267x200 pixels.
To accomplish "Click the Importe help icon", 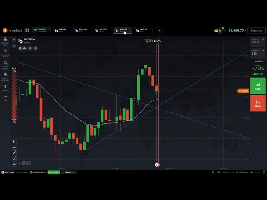I will click(x=263, y=50).
